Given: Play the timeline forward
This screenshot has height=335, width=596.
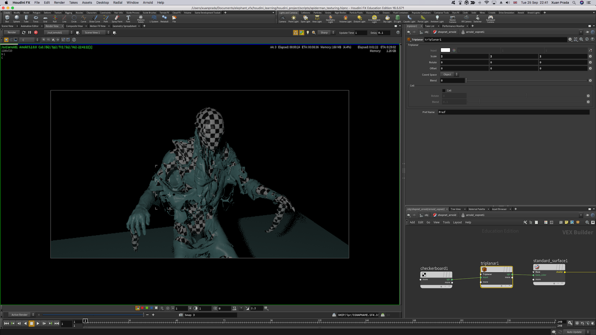Looking at the screenshot, I should (38, 323).
